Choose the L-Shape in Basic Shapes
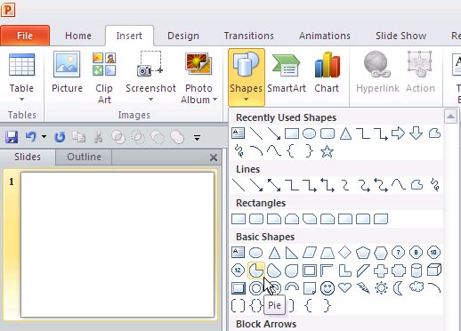The image size is (461, 331). click(344, 270)
